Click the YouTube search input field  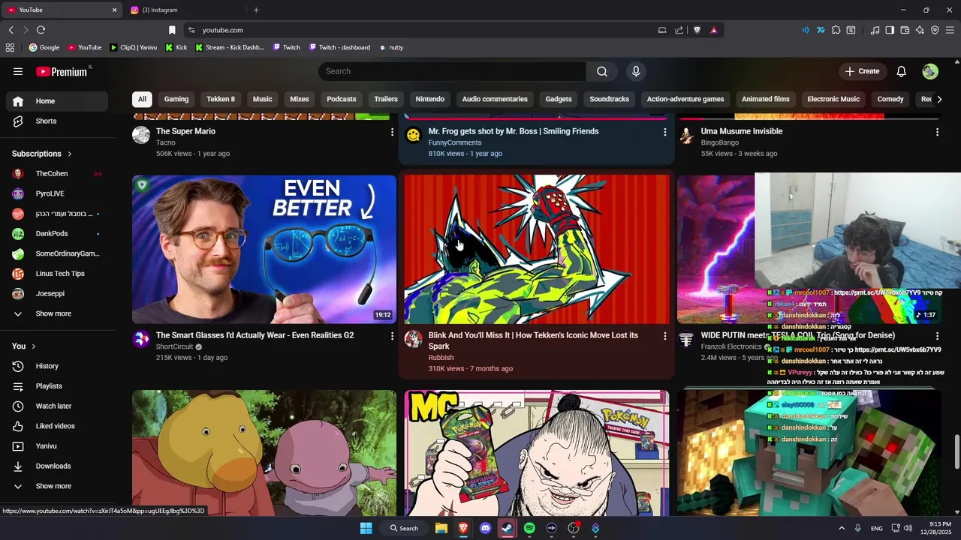pos(452,71)
